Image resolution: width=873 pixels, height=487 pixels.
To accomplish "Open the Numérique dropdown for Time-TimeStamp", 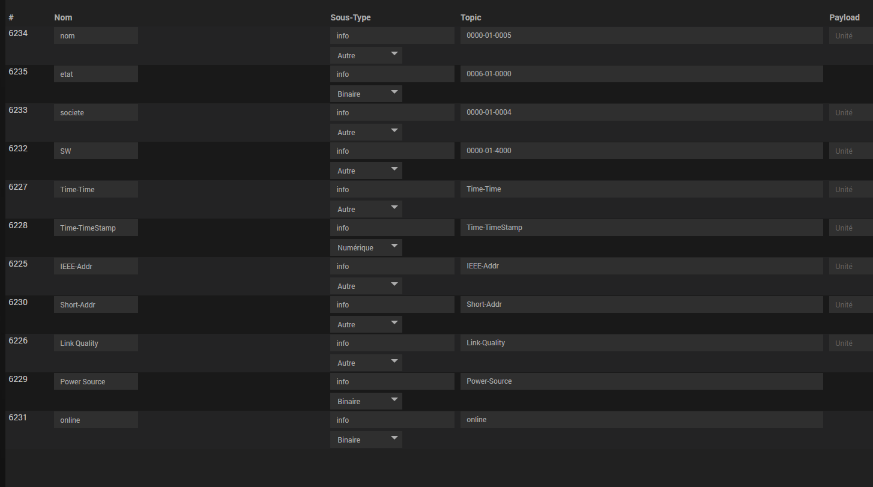I will 366,247.
